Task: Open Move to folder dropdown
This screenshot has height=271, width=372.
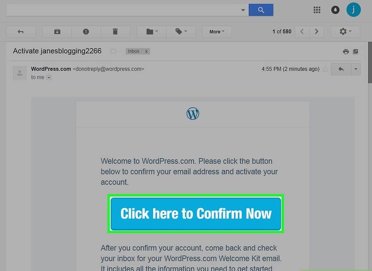Action: (152, 32)
